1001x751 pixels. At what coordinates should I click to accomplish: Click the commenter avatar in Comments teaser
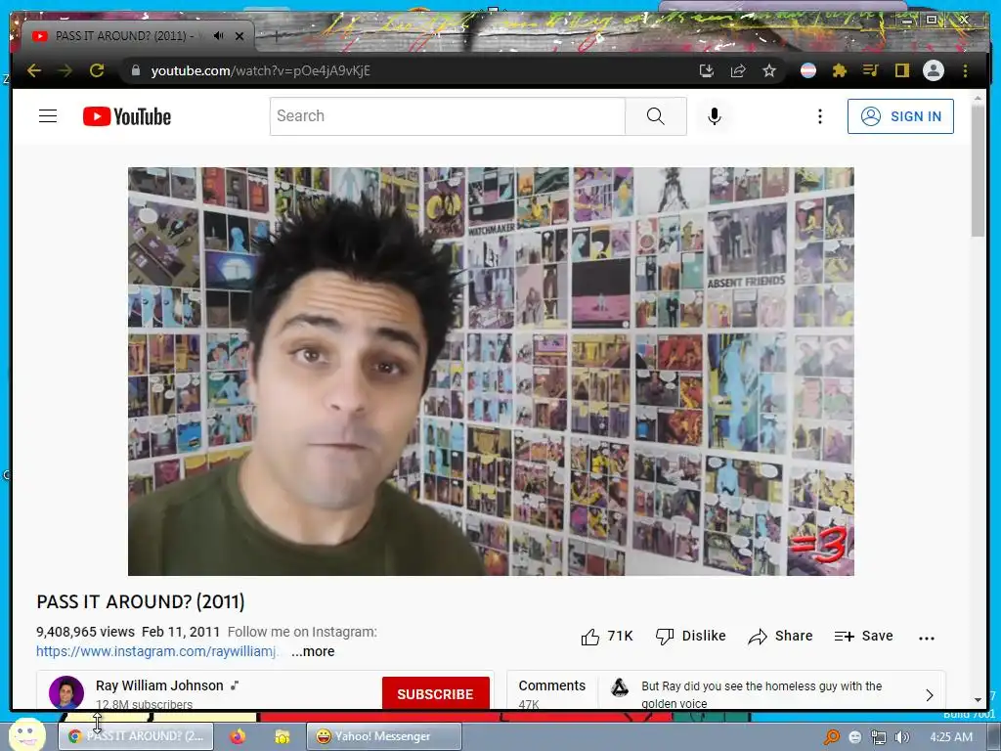pos(619,687)
